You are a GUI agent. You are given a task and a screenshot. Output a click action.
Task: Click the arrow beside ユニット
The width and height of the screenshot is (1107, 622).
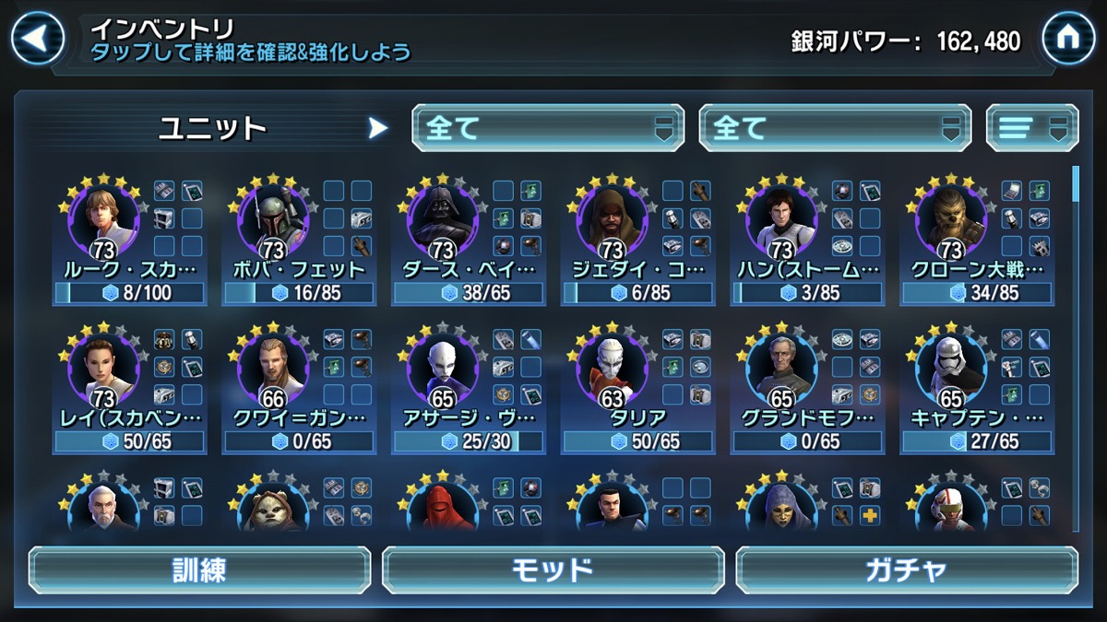[x=378, y=128]
